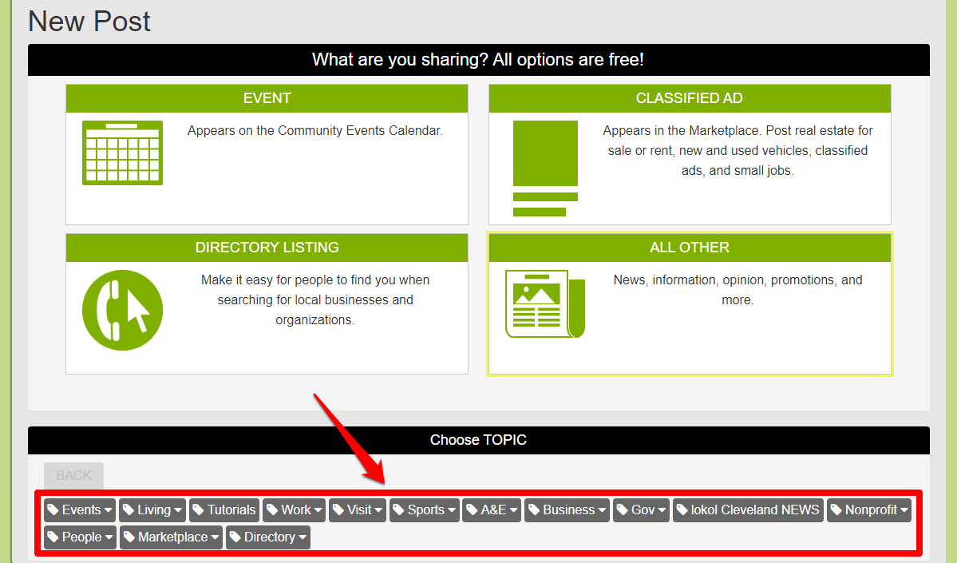Pick the DIRECTORY LISTING post type header
The width and height of the screenshot is (957, 563).
(x=267, y=248)
